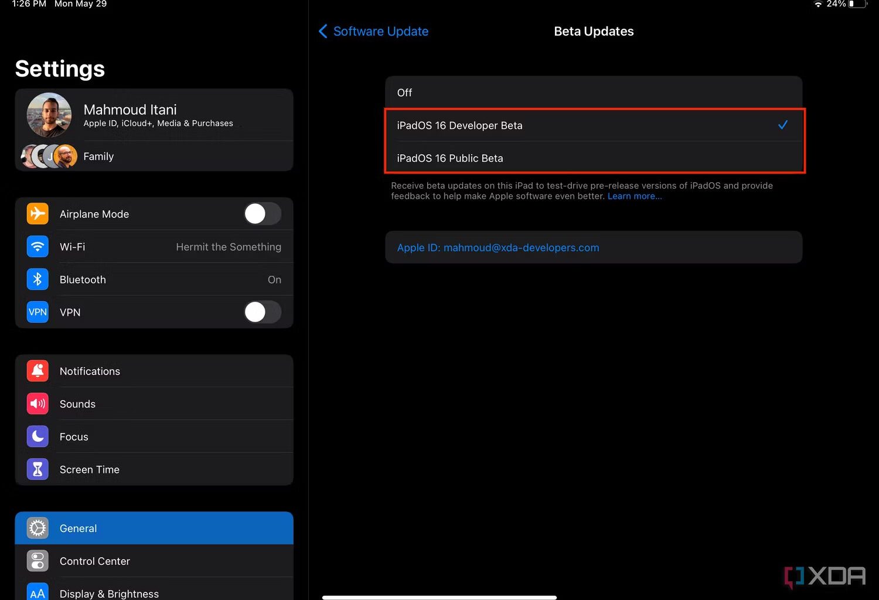Go back to Software Update
The image size is (879, 600).
[374, 31]
